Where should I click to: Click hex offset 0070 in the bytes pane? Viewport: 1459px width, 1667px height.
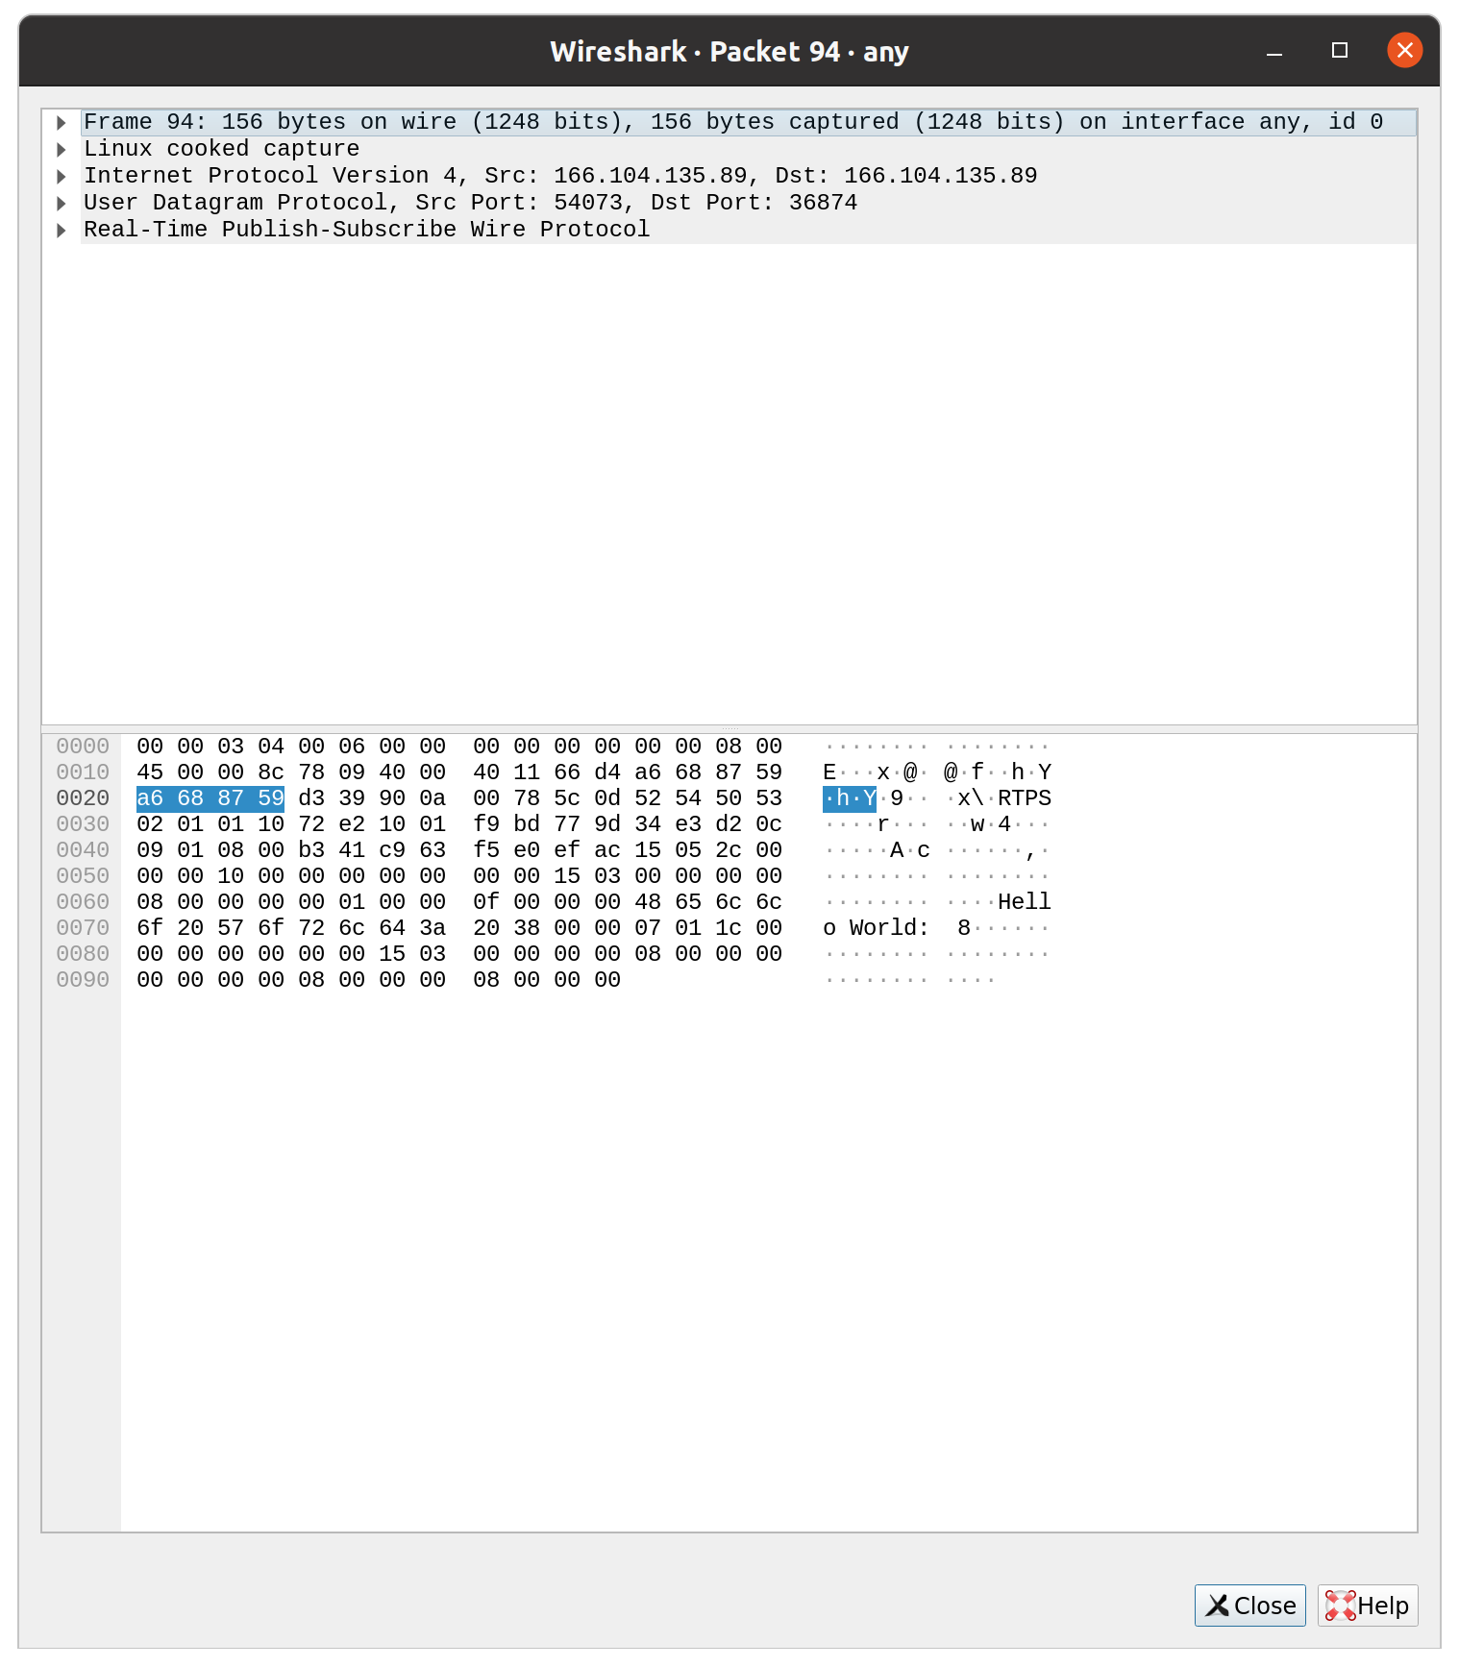coord(83,928)
